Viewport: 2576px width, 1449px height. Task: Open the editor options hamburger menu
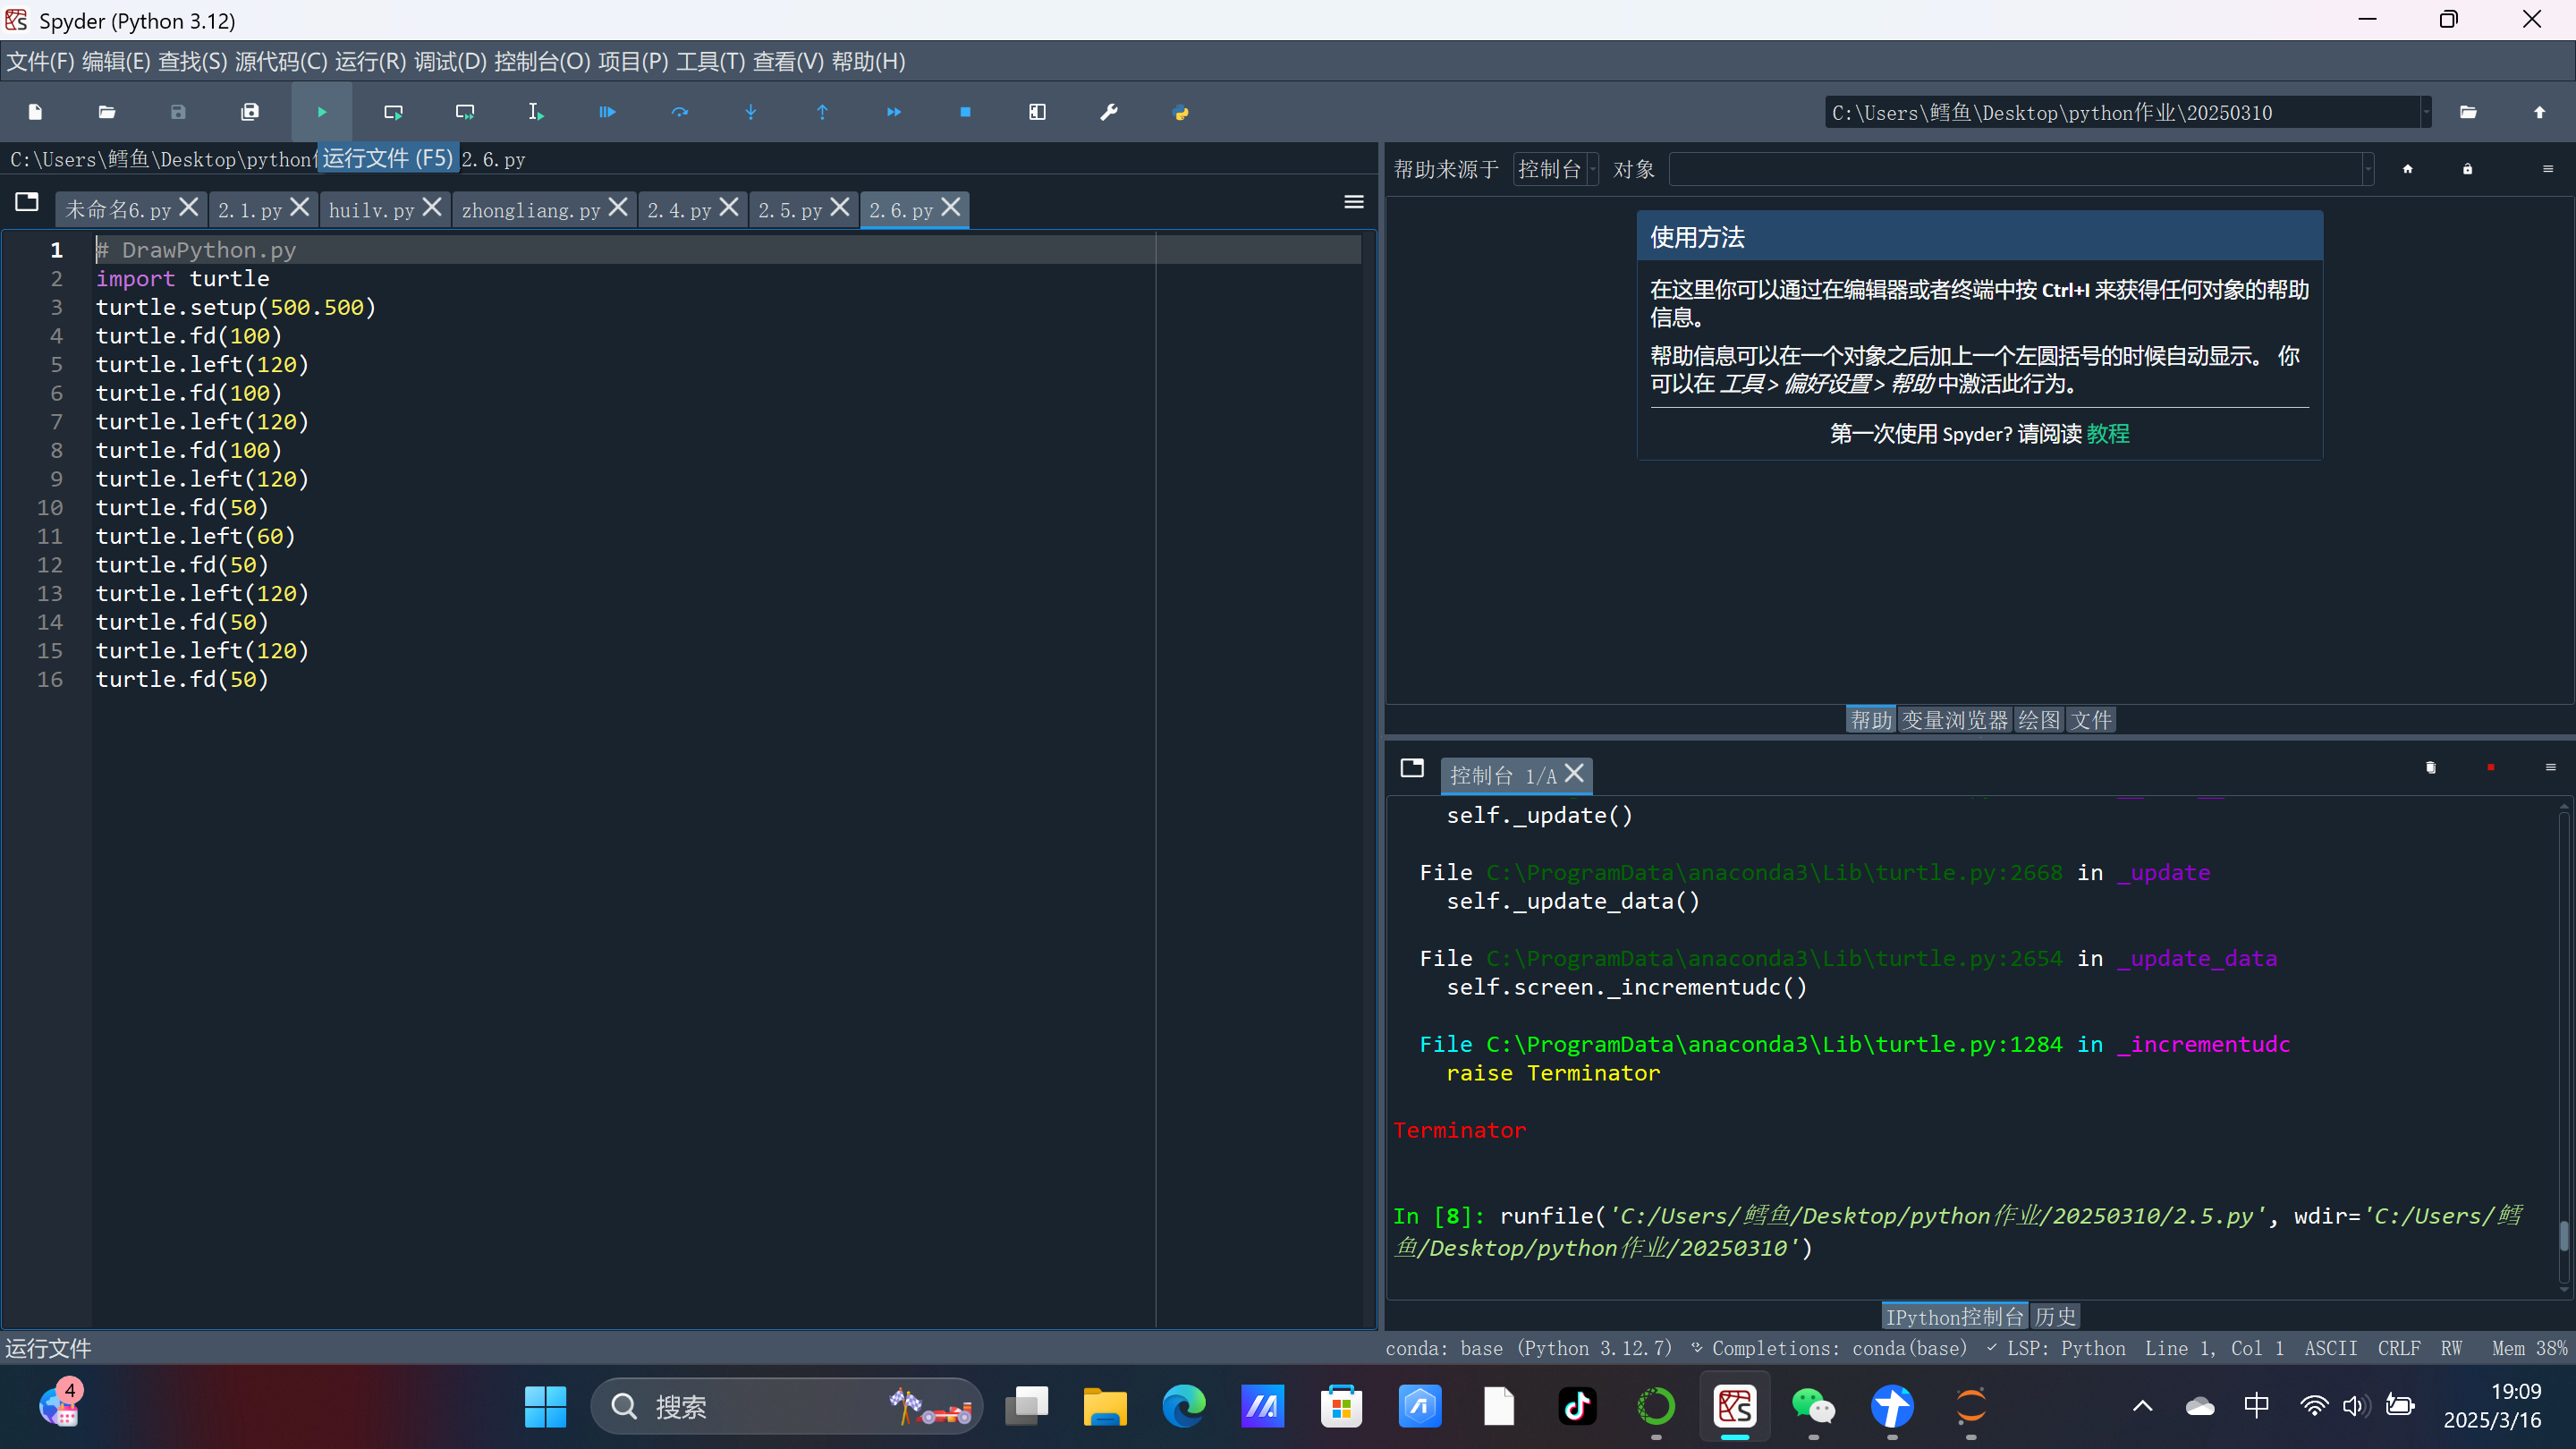click(1353, 203)
